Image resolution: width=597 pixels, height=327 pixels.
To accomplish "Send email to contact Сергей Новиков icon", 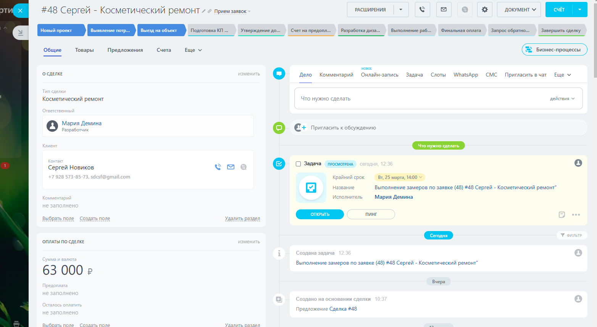I will 231,167.
